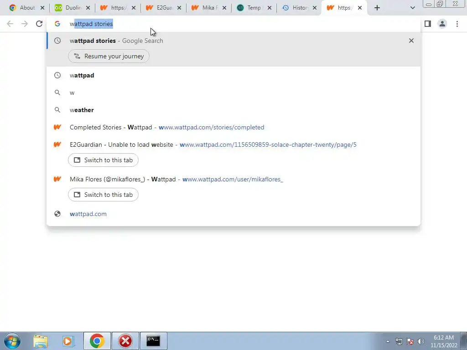Open Completed Stories - Wattpad suggestion
467x350 pixels.
point(233,127)
